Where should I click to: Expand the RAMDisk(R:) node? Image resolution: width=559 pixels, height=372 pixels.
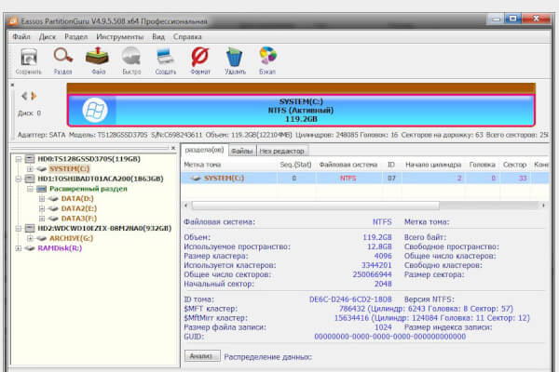(19, 248)
